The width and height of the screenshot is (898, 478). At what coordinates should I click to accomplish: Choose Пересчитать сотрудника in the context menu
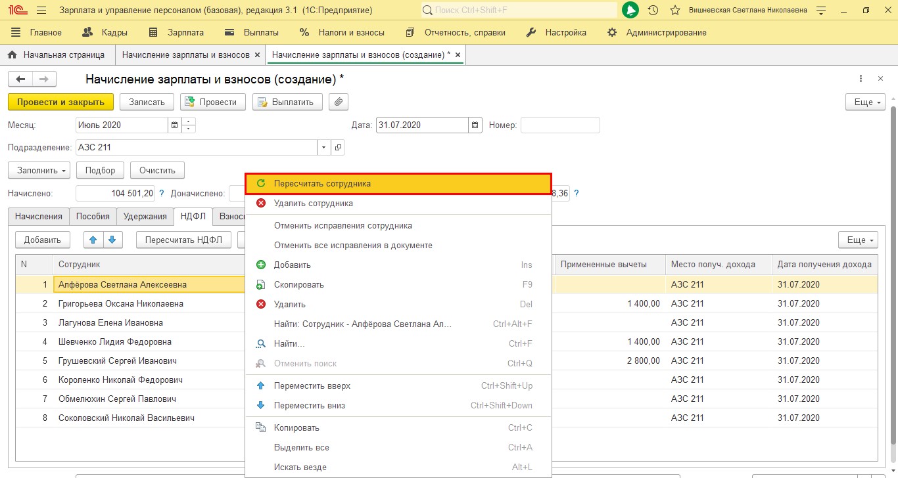(x=398, y=184)
